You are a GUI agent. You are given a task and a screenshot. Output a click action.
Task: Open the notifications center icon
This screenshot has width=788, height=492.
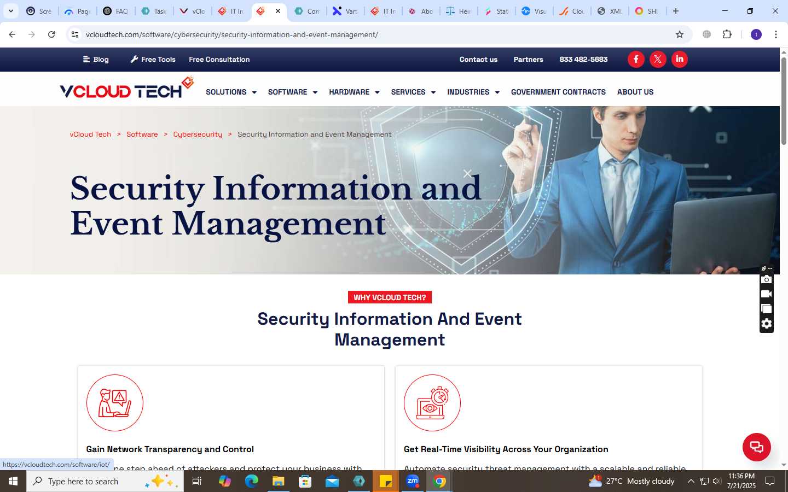pos(770,481)
